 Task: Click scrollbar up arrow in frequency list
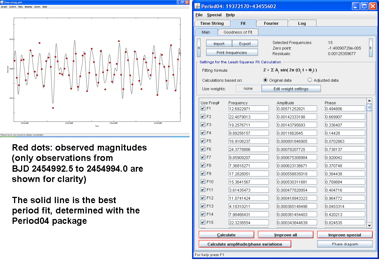click(369, 101)
